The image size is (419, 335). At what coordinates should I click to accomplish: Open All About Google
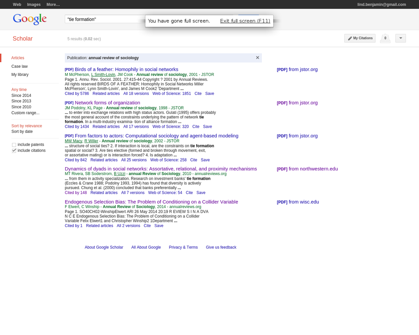[146, 248]
